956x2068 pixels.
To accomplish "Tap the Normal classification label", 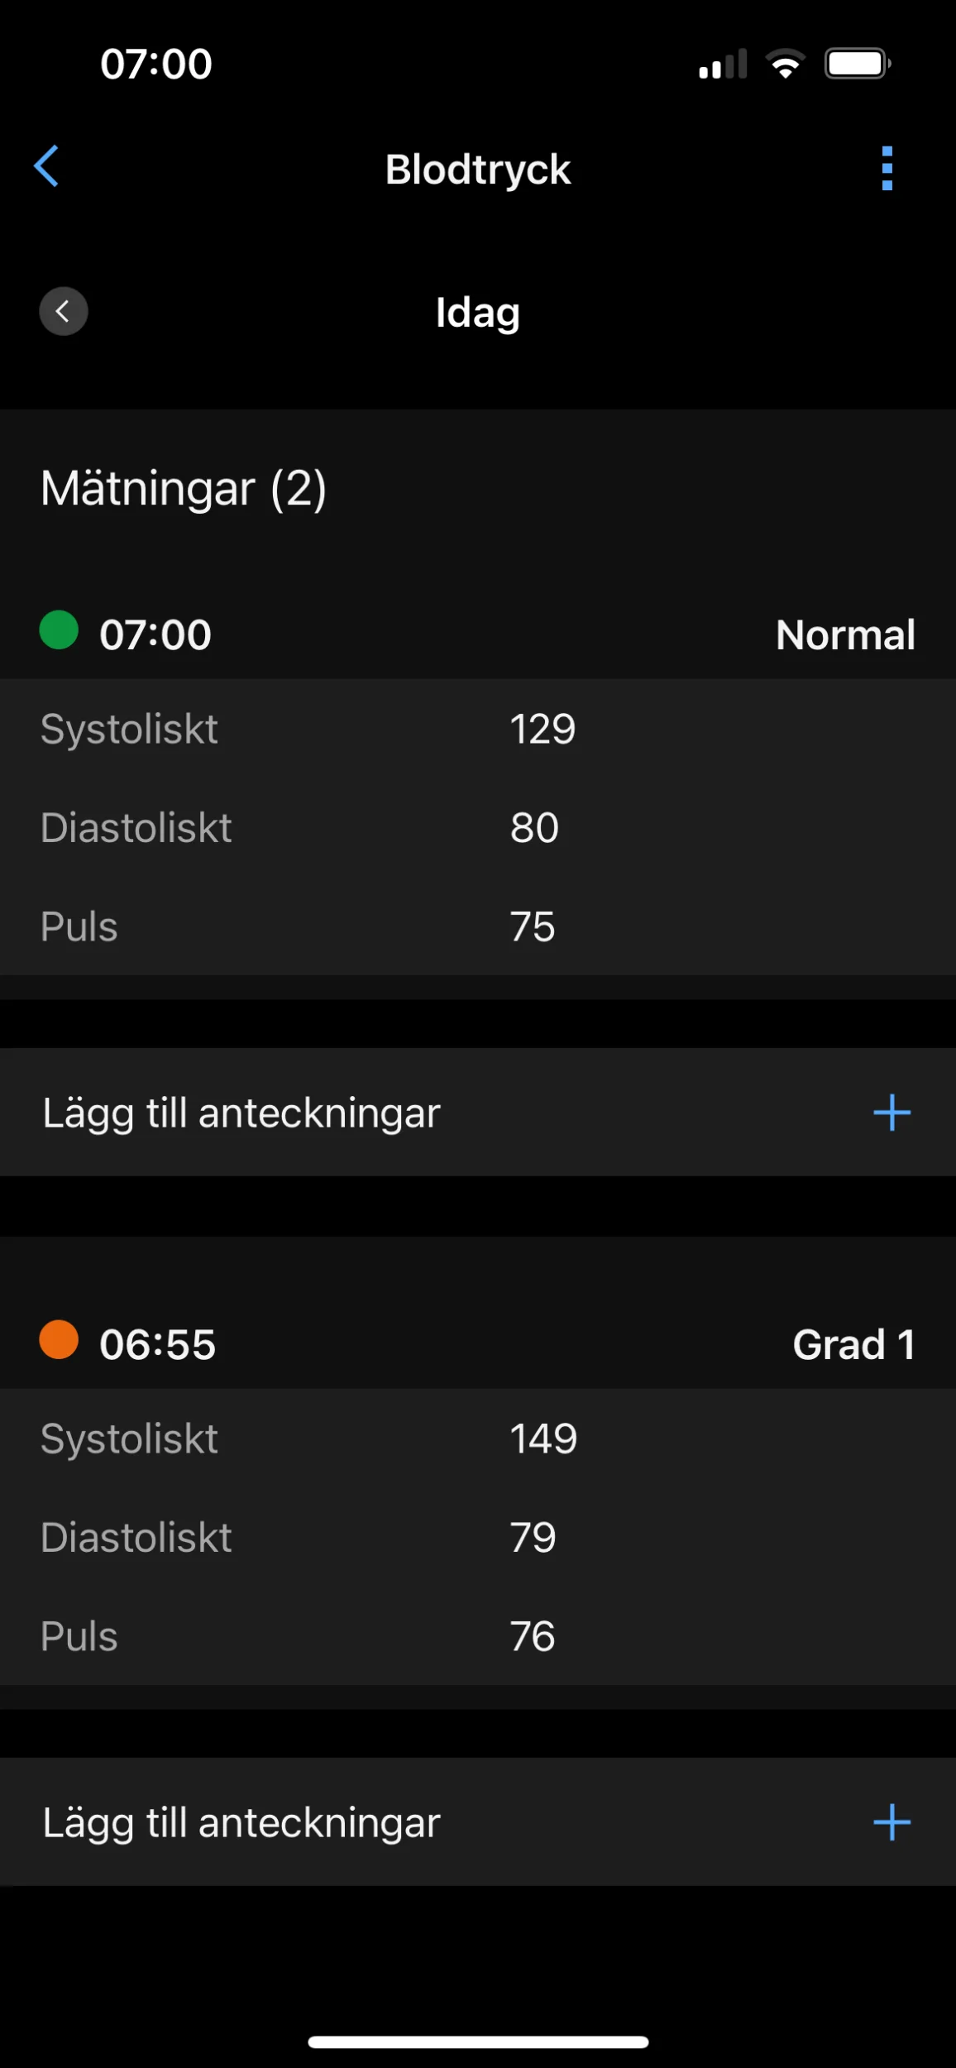I will tap(845, 635).
